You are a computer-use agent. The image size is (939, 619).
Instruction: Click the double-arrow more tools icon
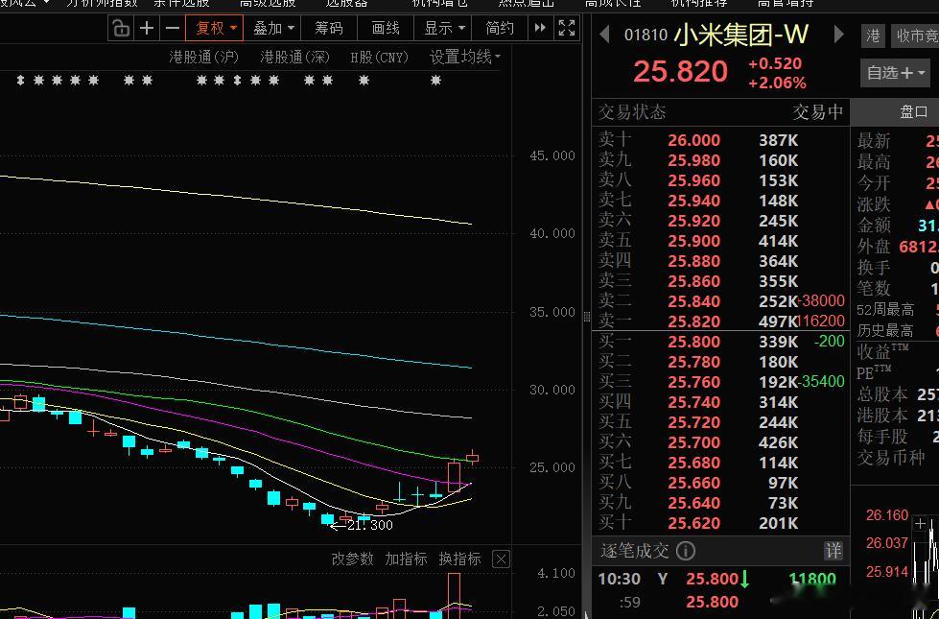(x=540, y=28)
